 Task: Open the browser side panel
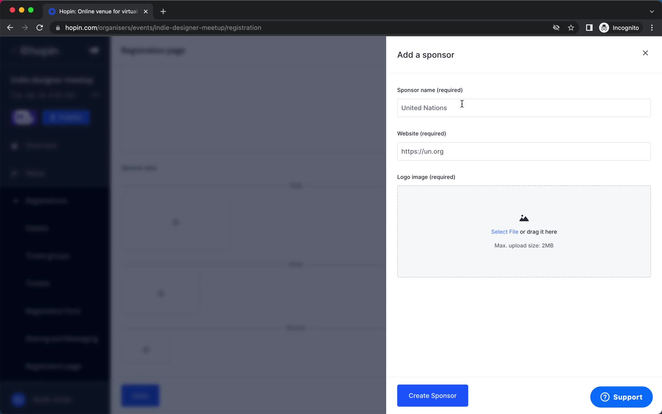click(589, 28)
